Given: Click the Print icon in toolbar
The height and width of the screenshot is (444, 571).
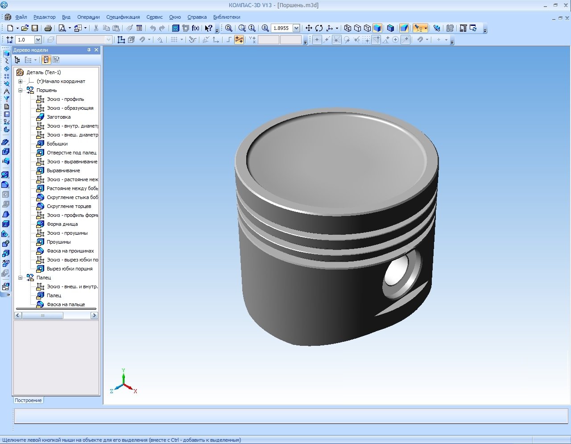Looking at the screenshot, I should [x=48, y=28].
